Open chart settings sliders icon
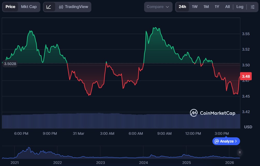 (252, 7)
